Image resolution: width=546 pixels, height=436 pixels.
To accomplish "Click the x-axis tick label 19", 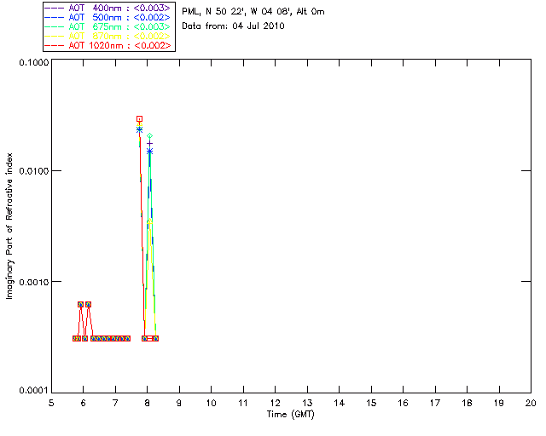I will tap(499, 403).
